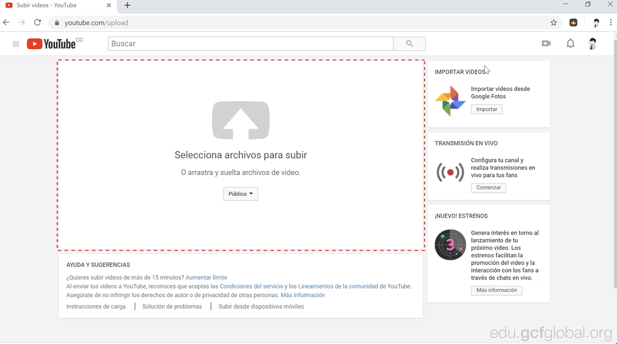
Task: Open the hamburger guide menu icon
Action: 16,44
